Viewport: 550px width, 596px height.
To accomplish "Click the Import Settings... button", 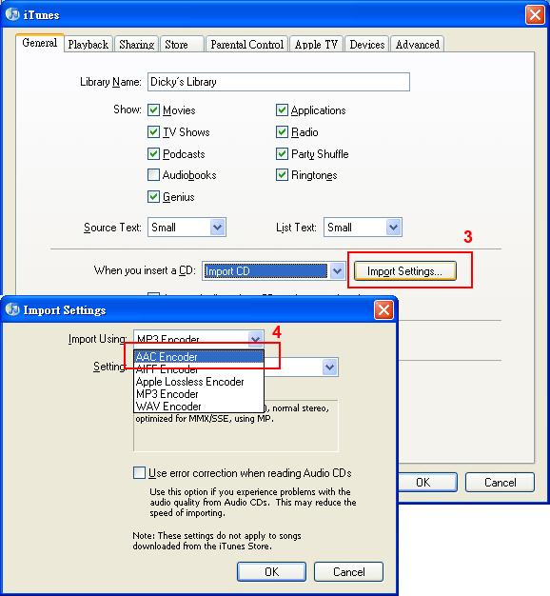I will click(405, 271).
